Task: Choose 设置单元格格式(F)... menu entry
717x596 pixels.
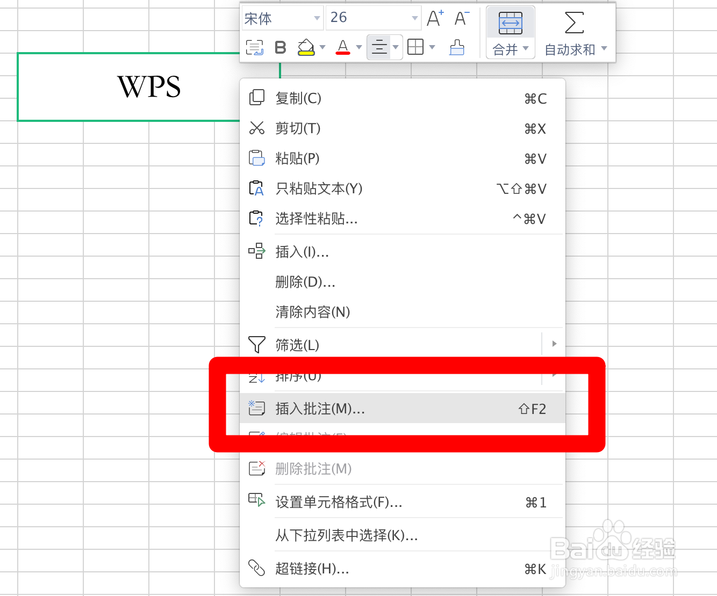Action: pyautogui.click(x=403, y=502)
